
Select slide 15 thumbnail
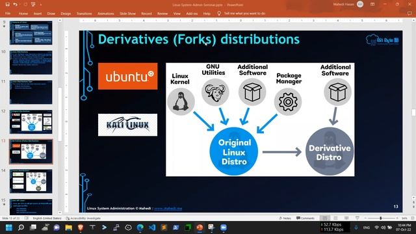pos(31,207)
